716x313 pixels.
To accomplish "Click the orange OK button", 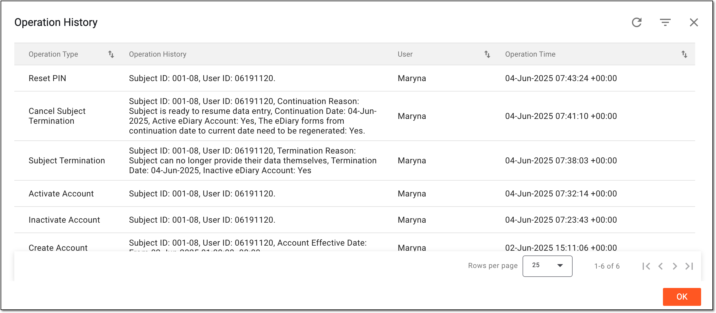I will [x=682, y=297].
